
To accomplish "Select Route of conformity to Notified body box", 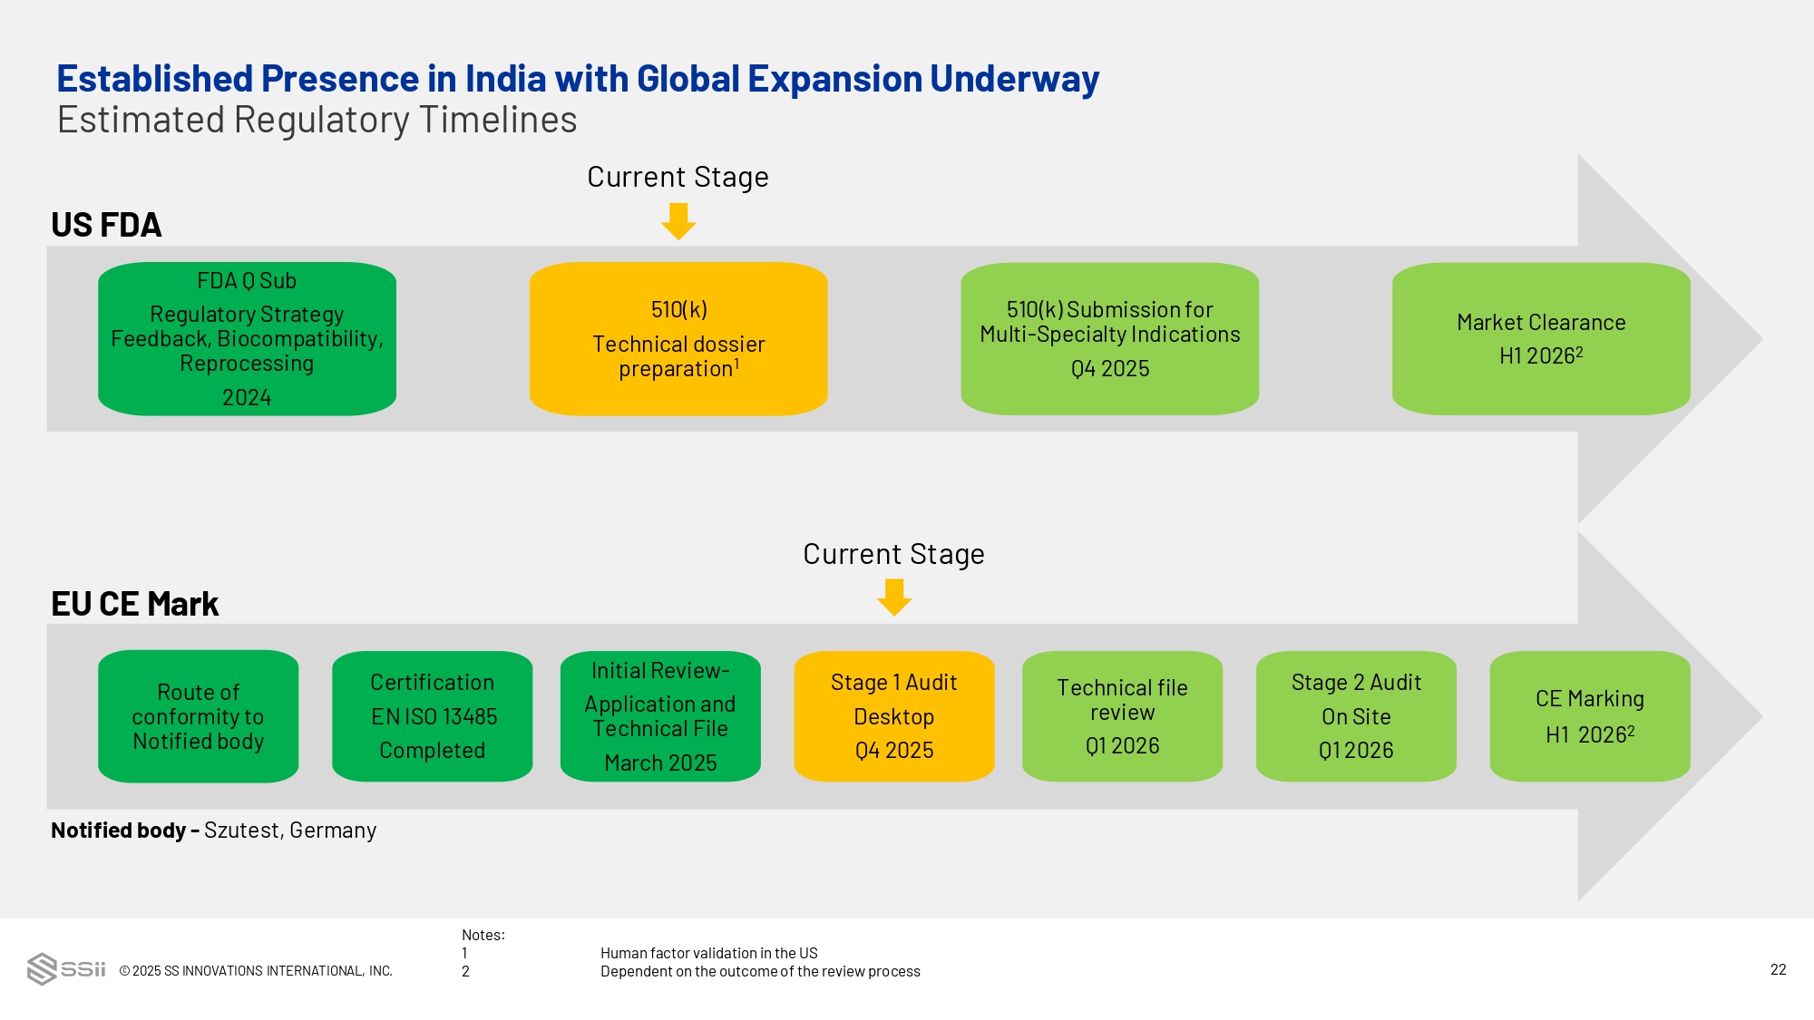I will click(198, 716).
